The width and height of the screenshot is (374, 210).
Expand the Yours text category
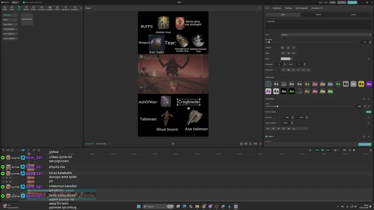pos(10,20)
